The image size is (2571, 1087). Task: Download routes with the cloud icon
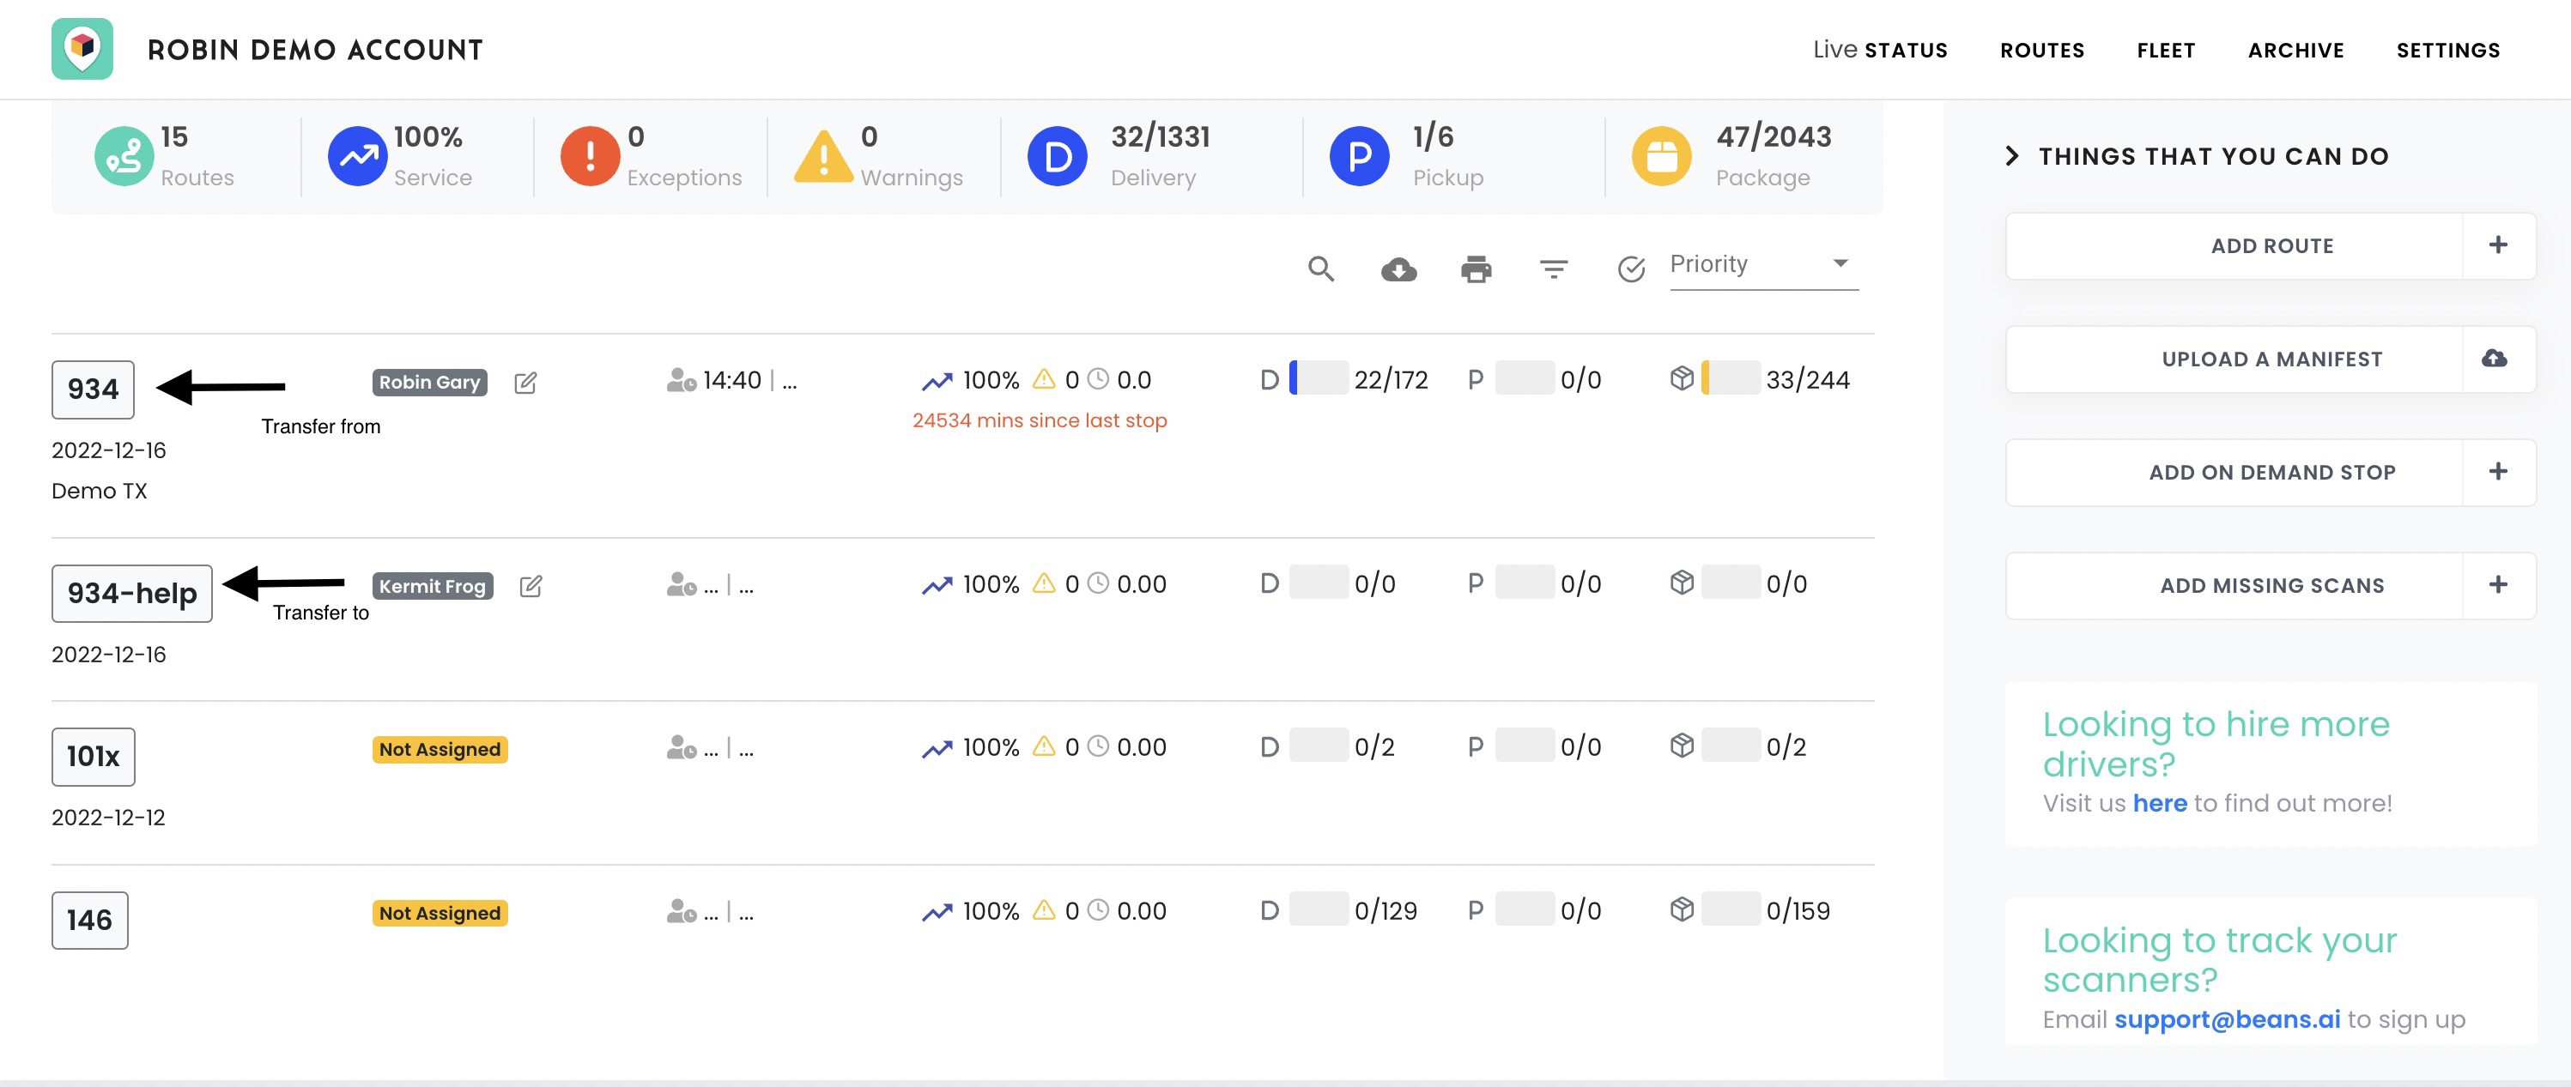click(x=1398, y=269)
